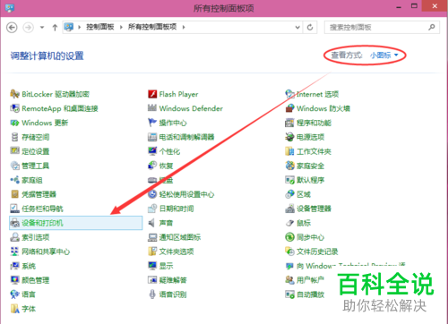The height and width of the screenshot is (324, 448).
Task: Click the 设备和打印机 printer icon
Action: click(x=14, y=223)
